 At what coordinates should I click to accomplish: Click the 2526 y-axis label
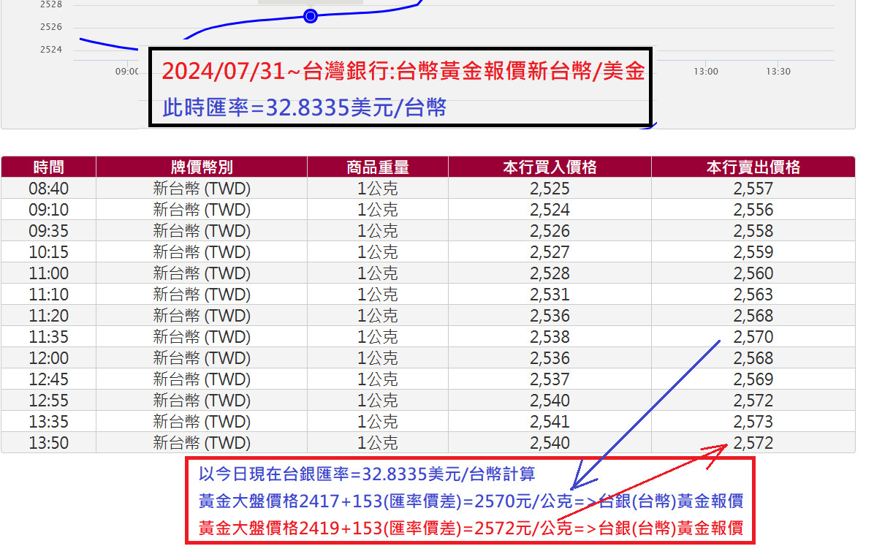point(50,27)
